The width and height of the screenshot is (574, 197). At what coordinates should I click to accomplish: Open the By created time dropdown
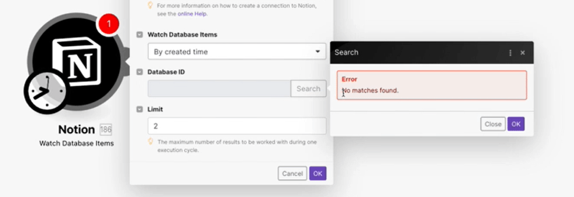[237, 52]
